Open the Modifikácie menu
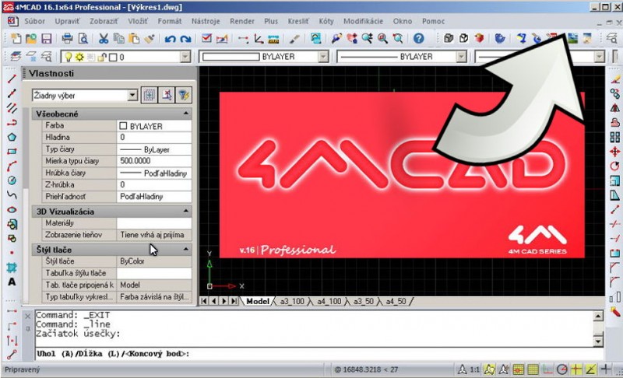623x378 pixels. [x=363, y=22]
